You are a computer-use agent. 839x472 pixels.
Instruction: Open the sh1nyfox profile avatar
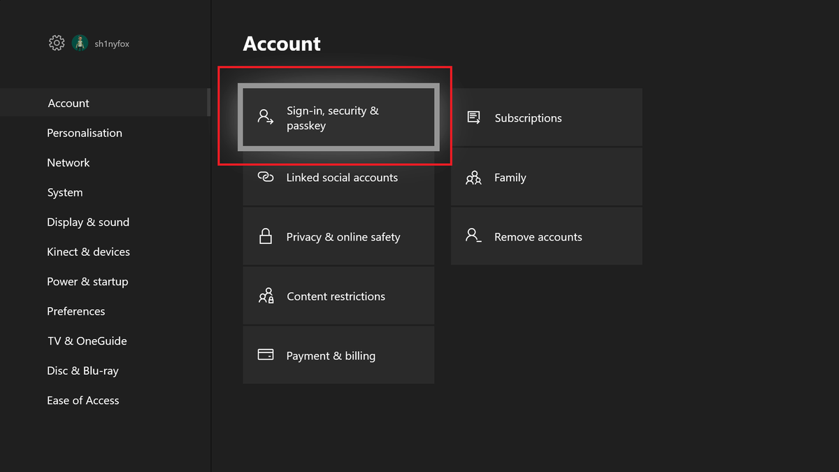pyautogui.click(x=80, y=43)
